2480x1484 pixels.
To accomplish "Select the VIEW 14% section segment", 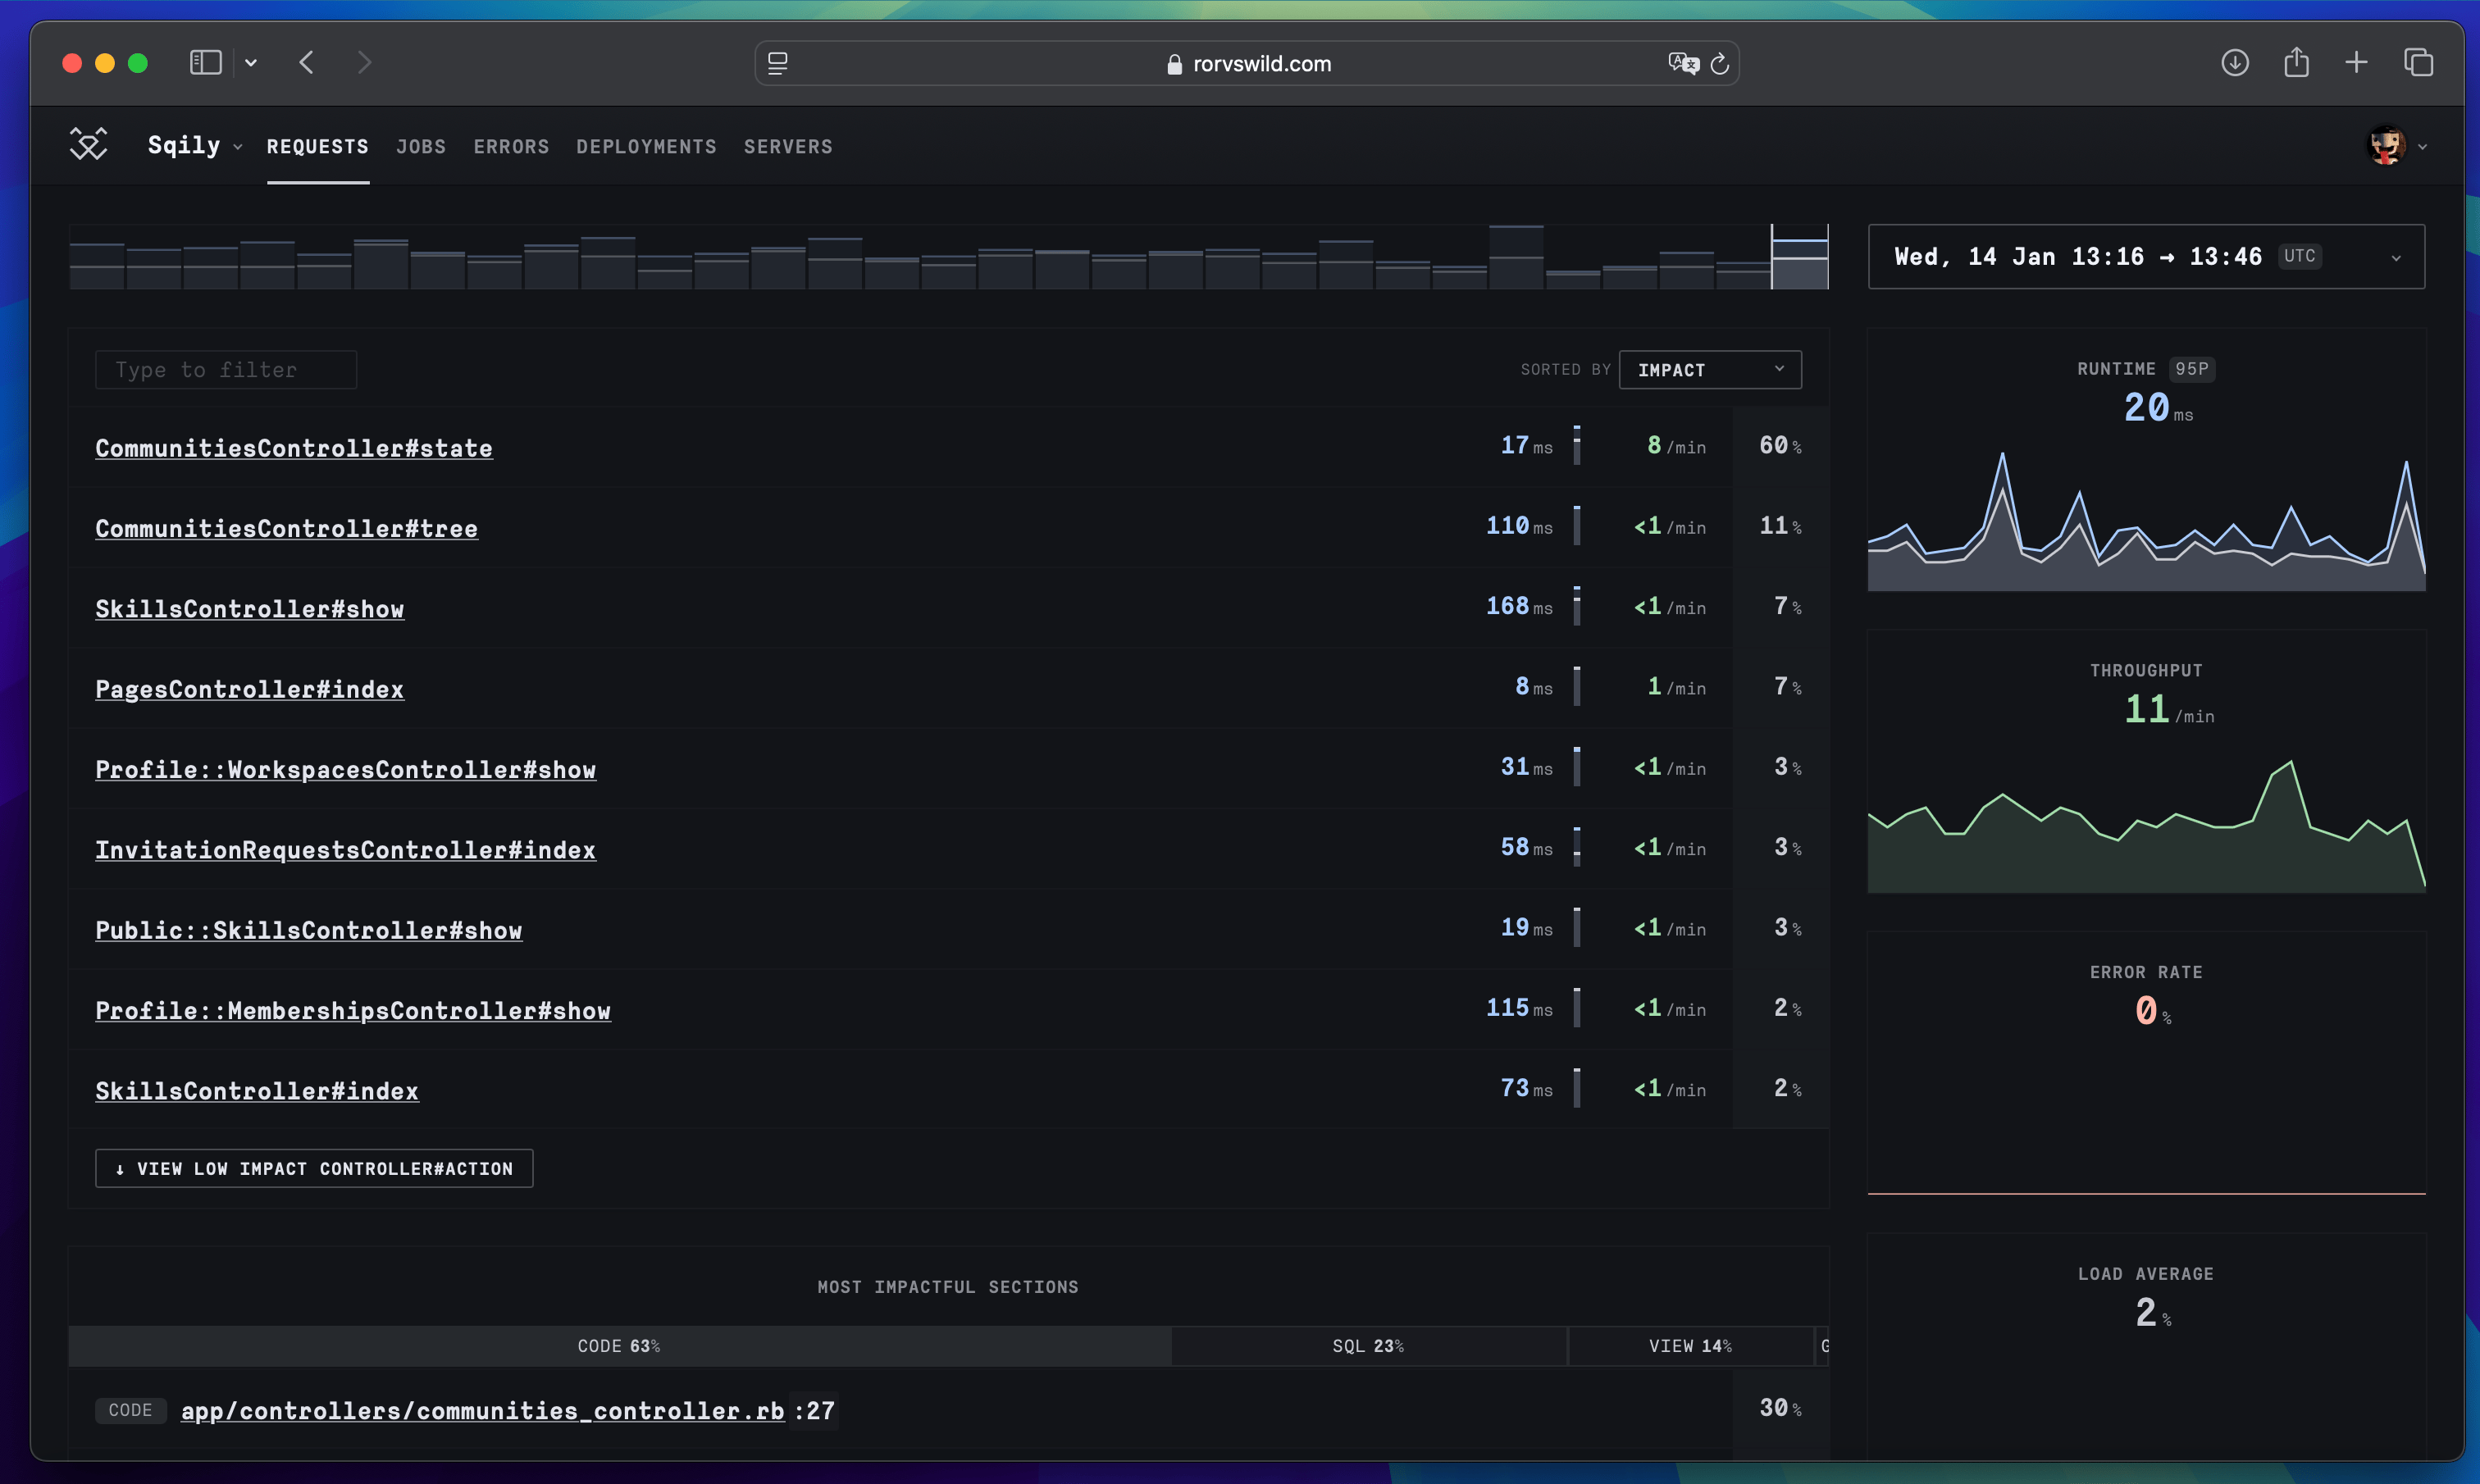I will point(1690,1346).
